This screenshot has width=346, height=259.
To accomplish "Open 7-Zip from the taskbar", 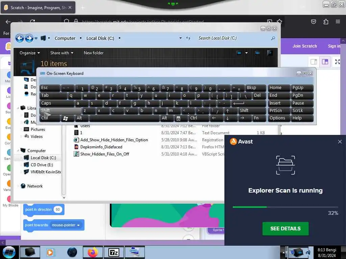I will 114,252.
